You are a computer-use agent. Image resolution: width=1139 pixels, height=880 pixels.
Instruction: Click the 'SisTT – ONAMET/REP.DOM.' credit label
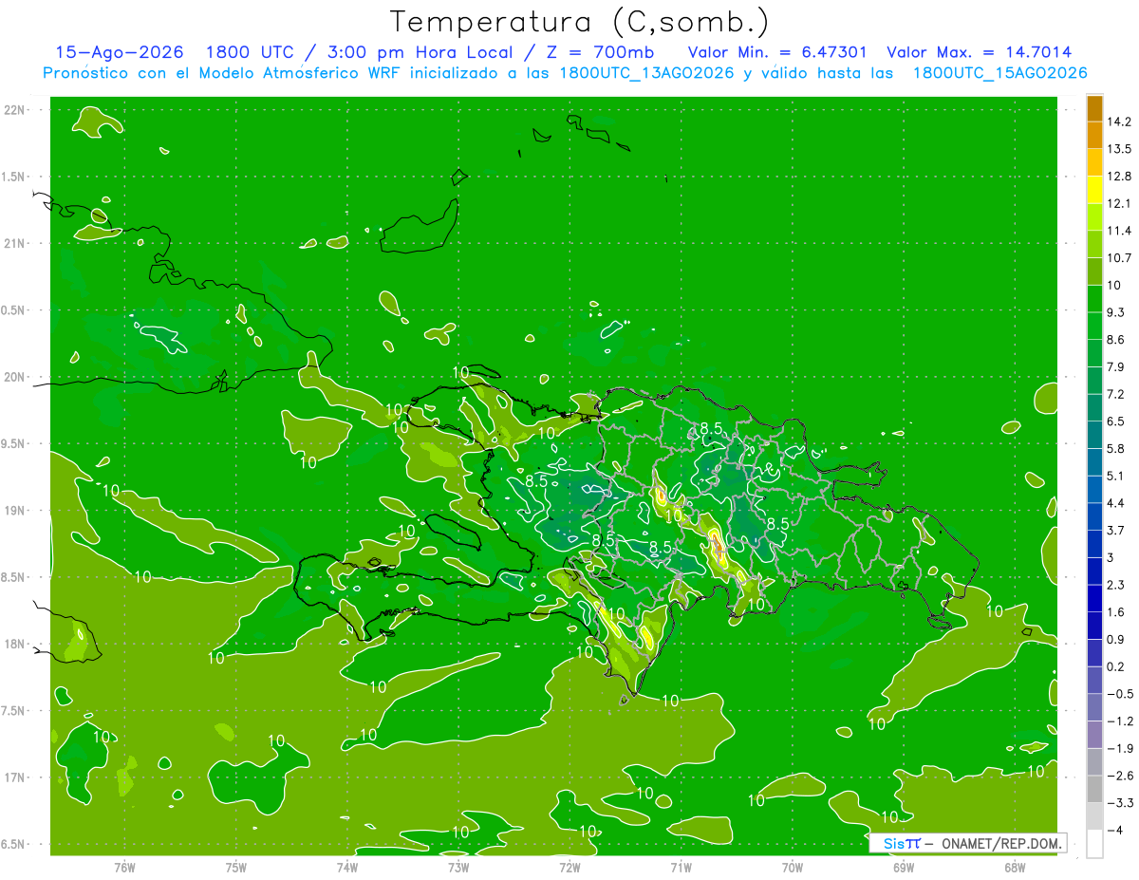pyautogui.click(x=967, y=843)
